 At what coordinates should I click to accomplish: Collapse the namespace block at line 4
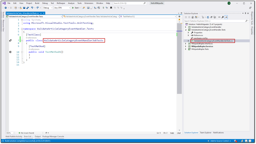(x=22, y=29)
